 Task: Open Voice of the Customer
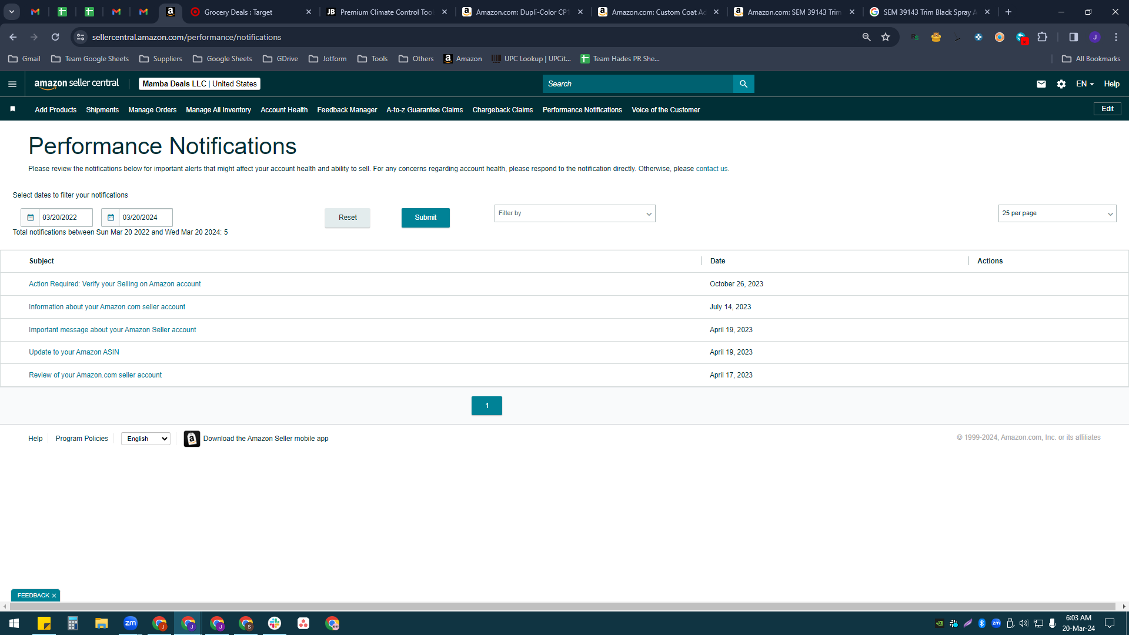pyautogui.click(x=666, y=110)
